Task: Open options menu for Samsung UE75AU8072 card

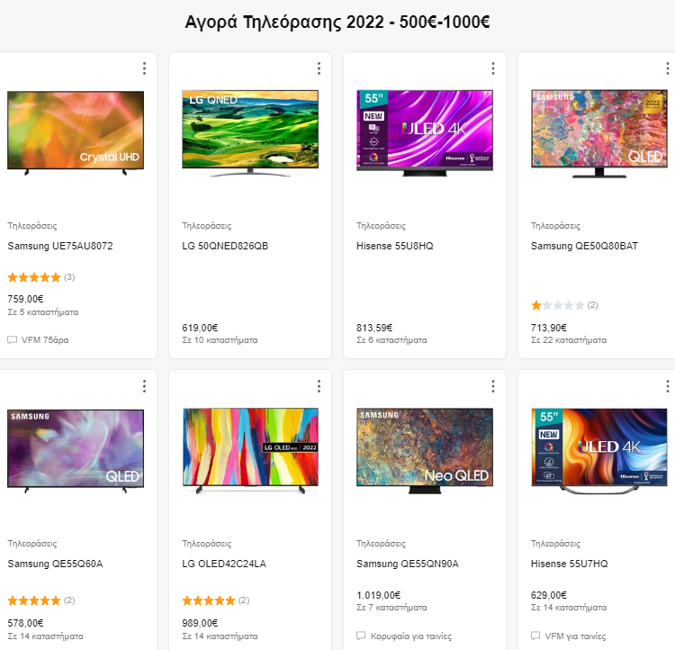Action: pos(144,68)
